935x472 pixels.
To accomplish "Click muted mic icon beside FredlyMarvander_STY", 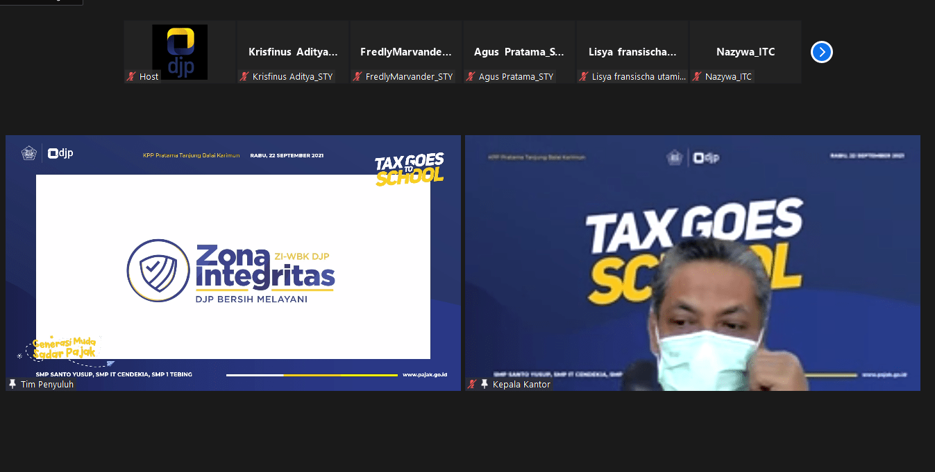I will pyautogui.click(x=357, y=77).
